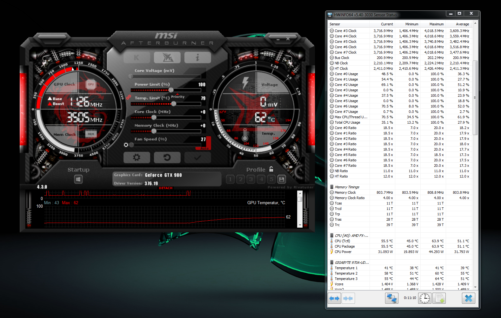Minimize the Afterburner window

[x=278, y=39]
